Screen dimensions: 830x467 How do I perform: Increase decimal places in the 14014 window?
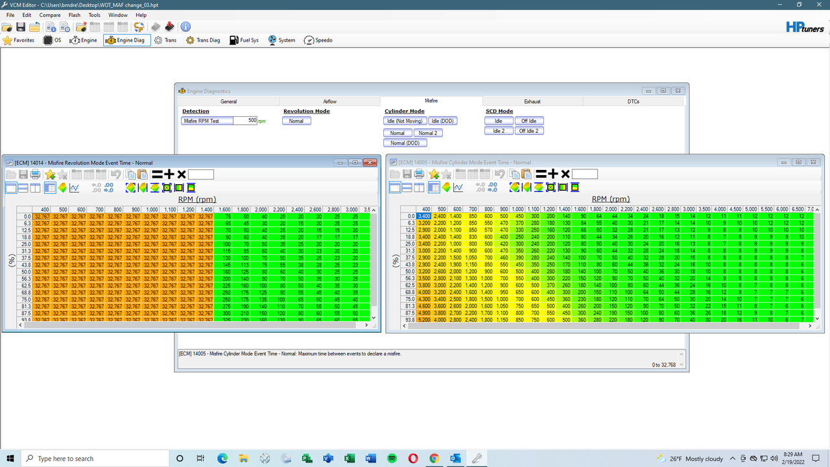(108, 188)
